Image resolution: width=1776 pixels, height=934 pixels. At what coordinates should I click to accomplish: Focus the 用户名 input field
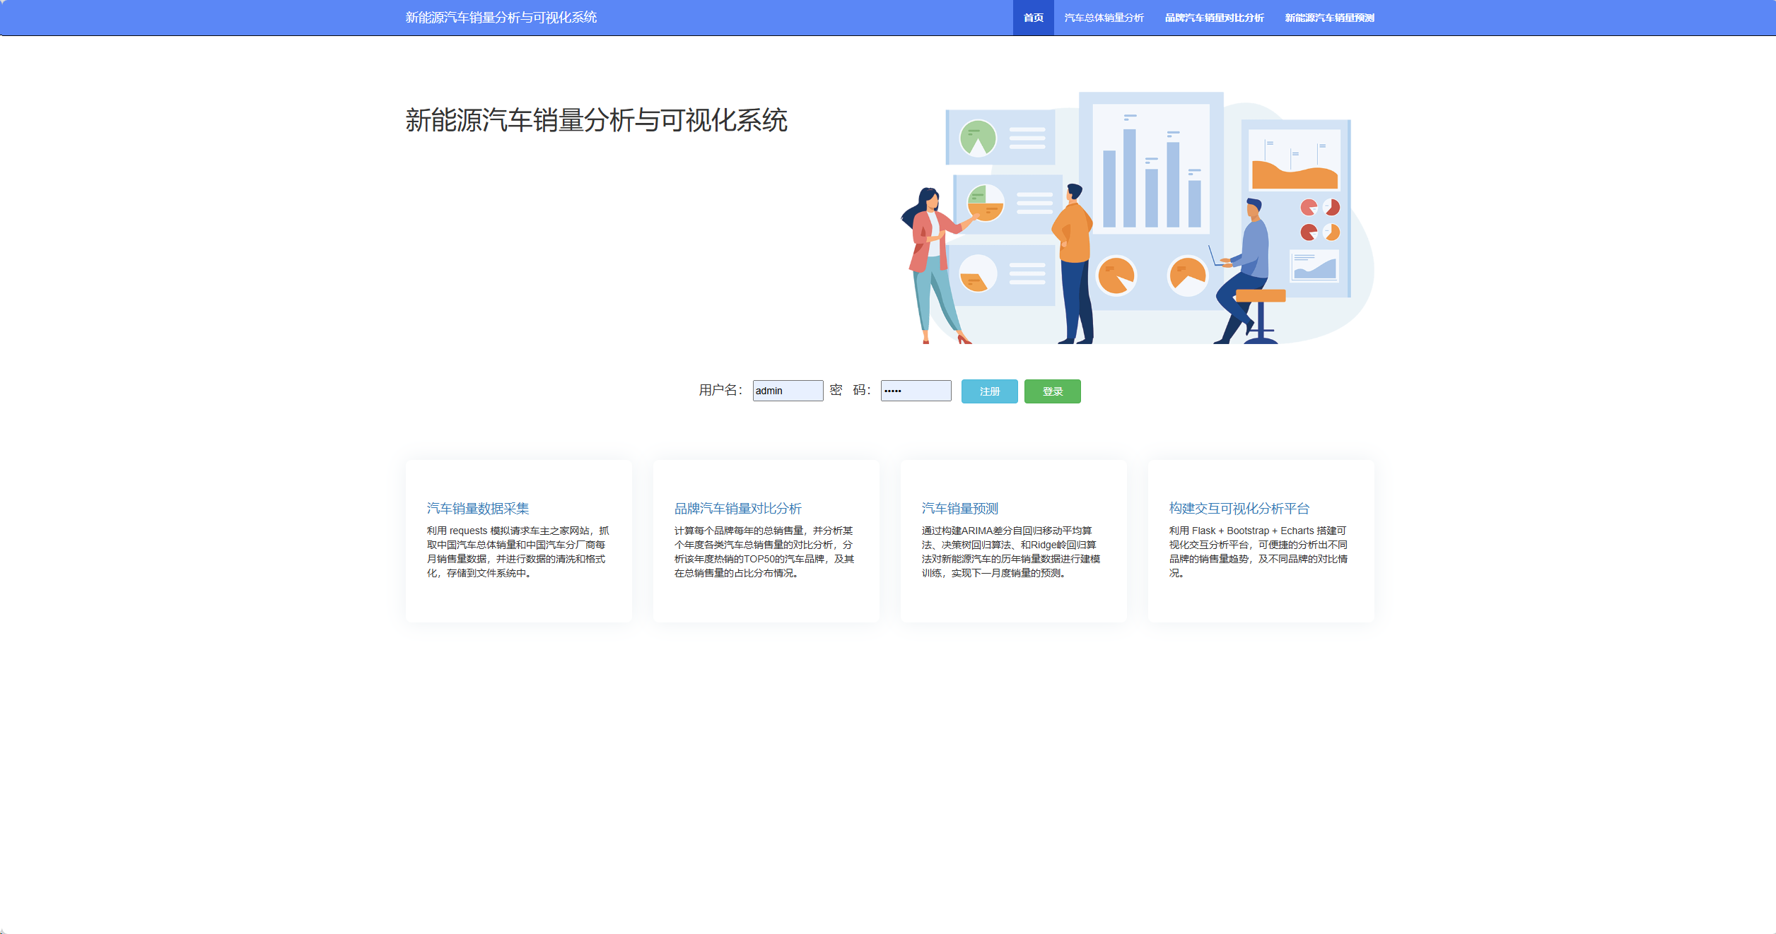click(x=788, y=391)
